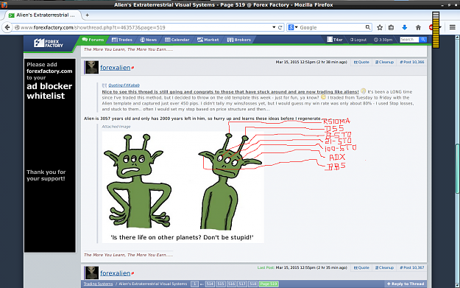460x288 pixels.
Task: Focus the Google search input field
Action: pyautogui.click(x=331, y=27)
